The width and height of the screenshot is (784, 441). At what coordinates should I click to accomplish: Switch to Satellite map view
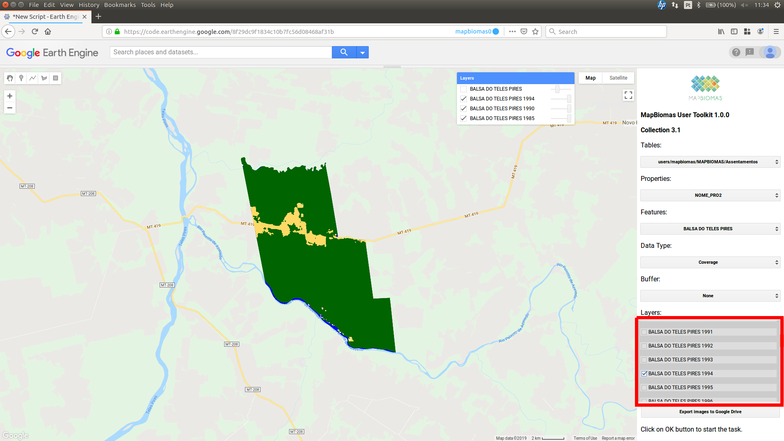pyautogui.click(x=618, y=78)
